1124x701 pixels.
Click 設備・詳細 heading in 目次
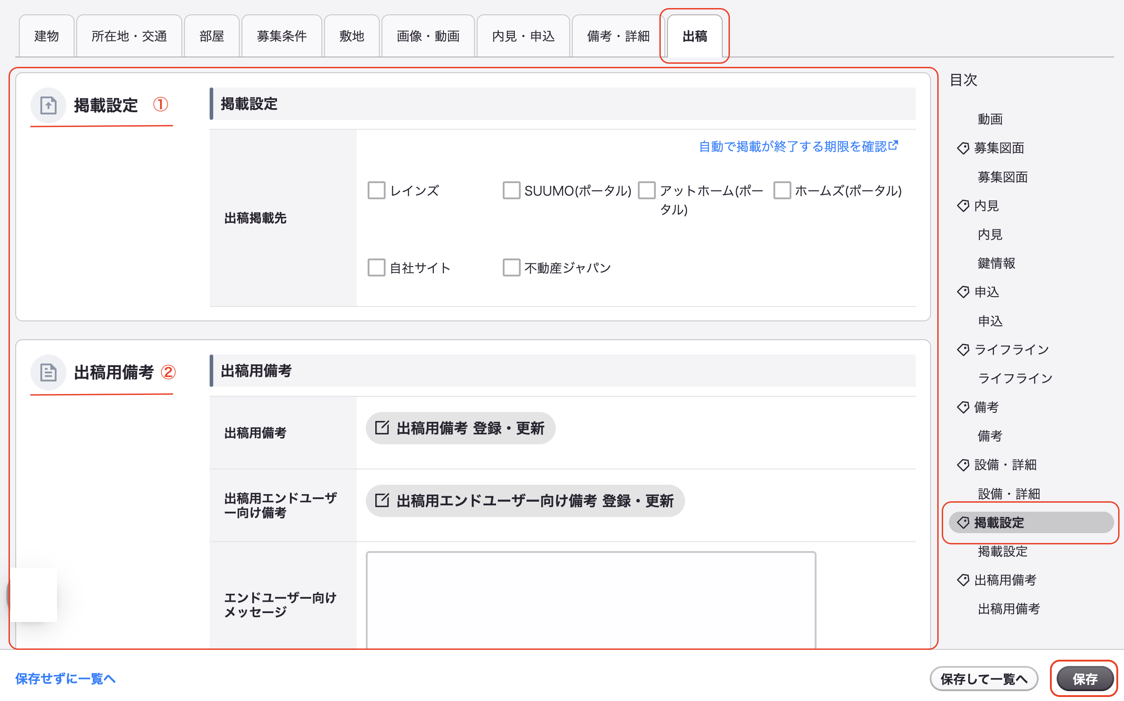pos(1005,465)
